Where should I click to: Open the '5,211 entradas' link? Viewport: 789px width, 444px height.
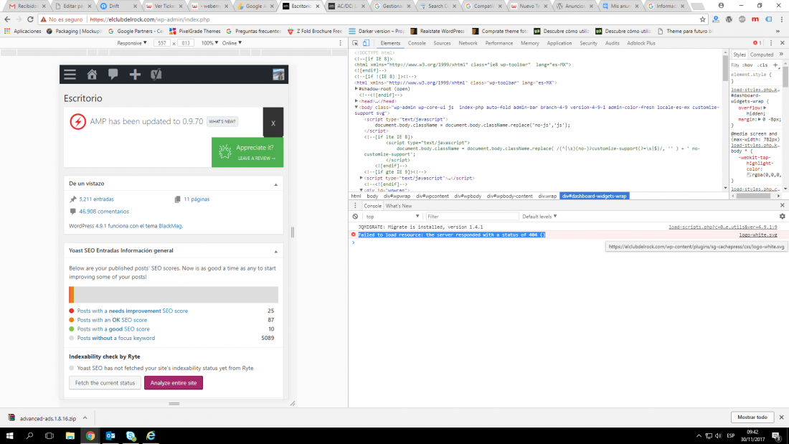97,199
